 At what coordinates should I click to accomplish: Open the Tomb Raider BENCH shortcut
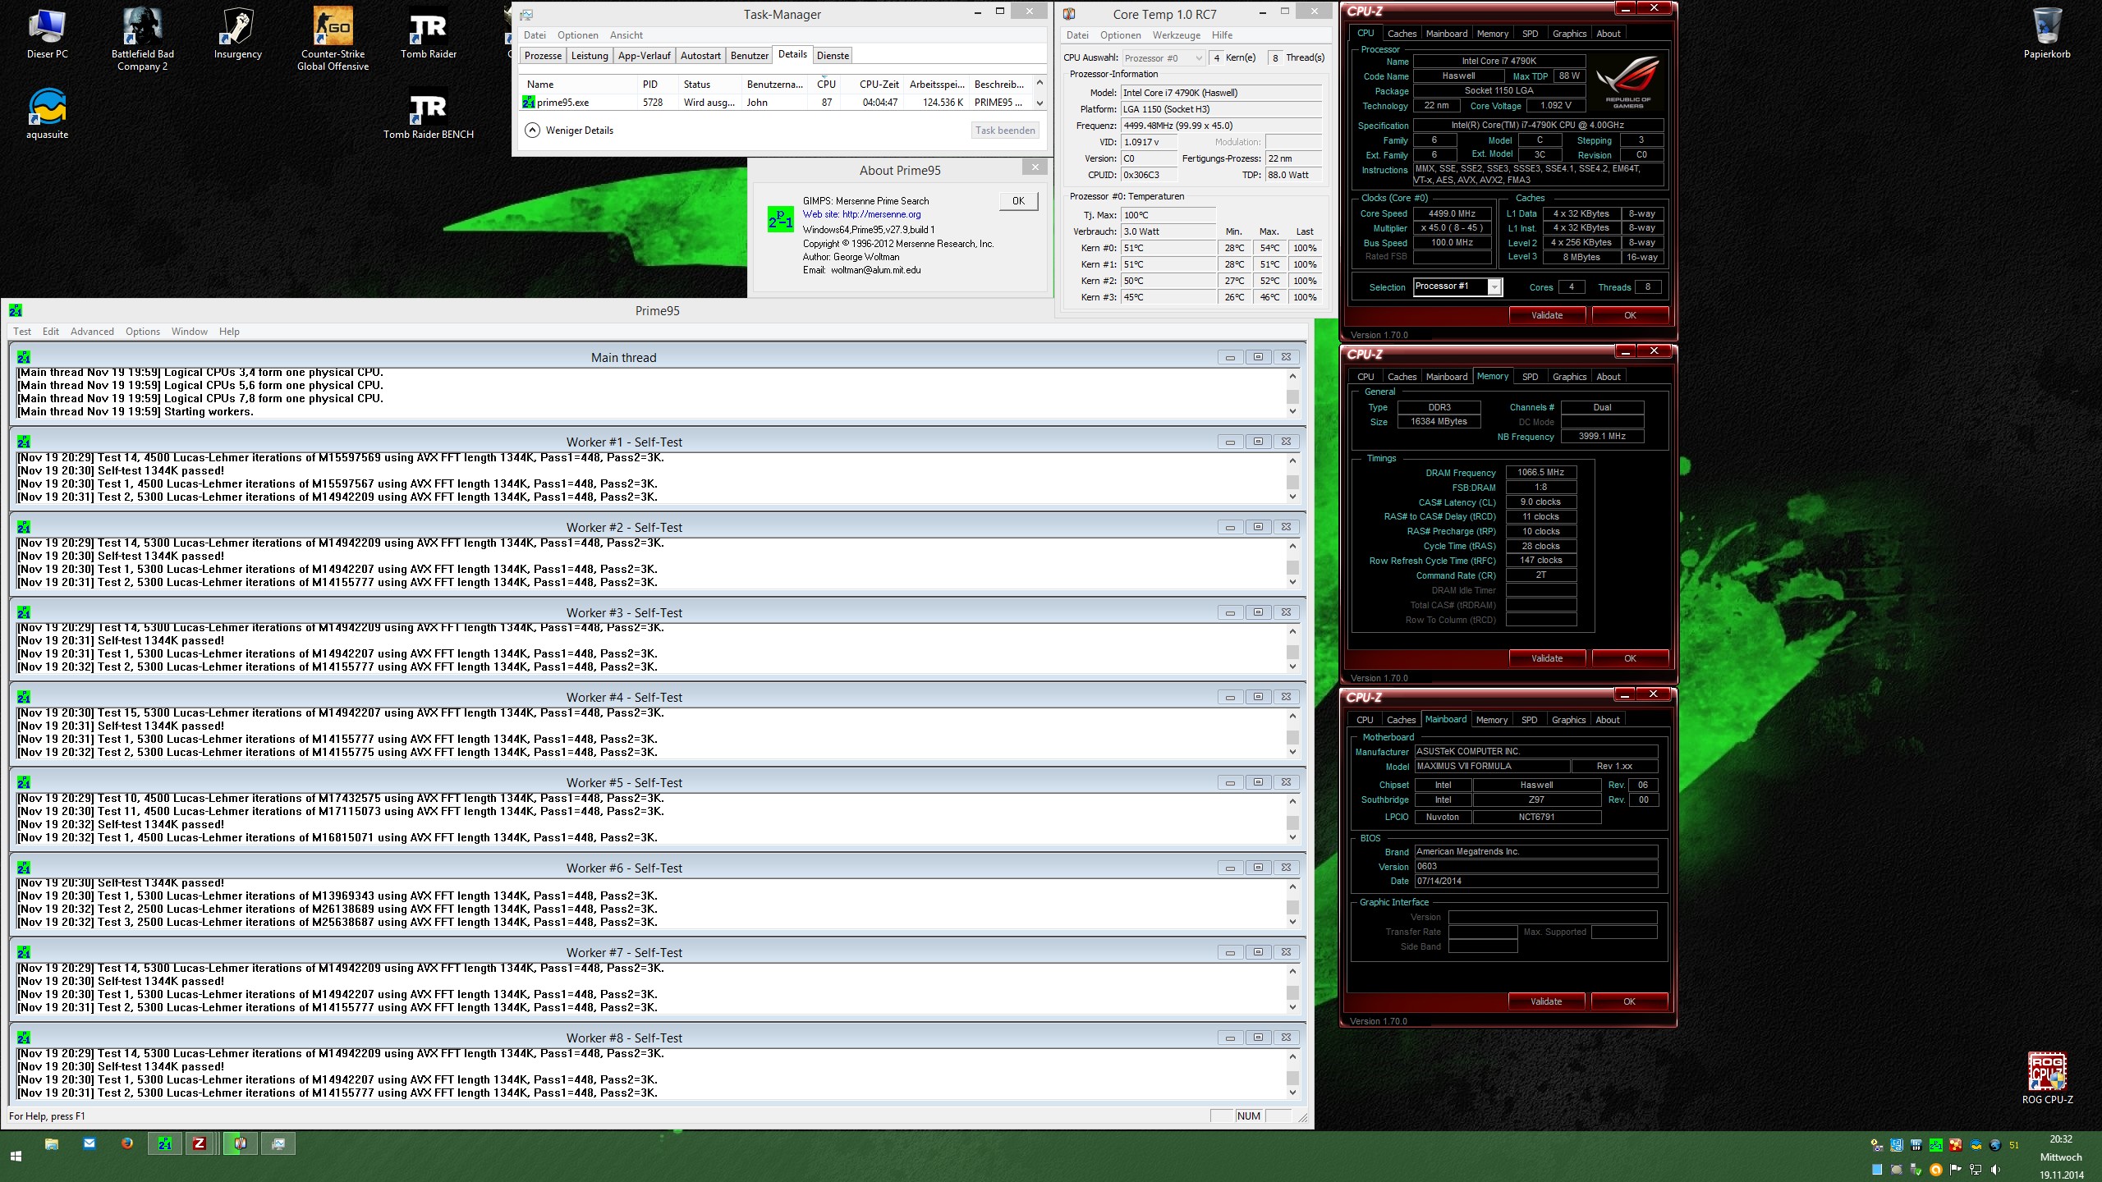428,113
